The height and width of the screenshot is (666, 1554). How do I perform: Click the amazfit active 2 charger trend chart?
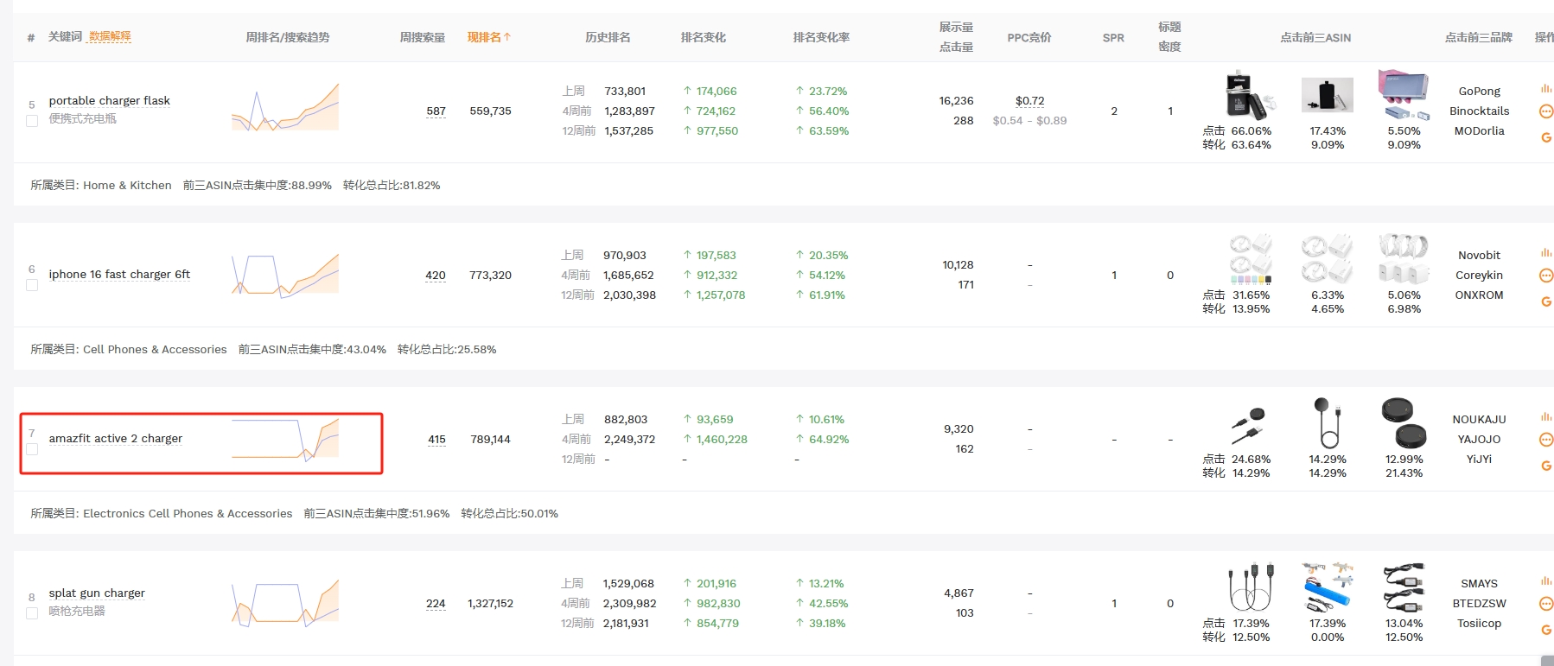(x=285, y=439)
